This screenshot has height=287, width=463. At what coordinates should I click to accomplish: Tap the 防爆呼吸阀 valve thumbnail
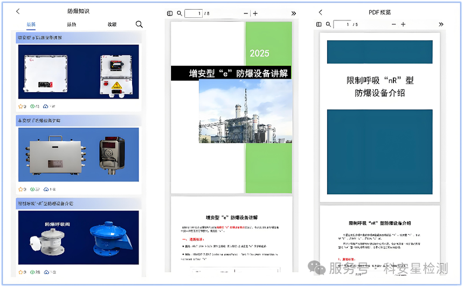click(79, 237)
